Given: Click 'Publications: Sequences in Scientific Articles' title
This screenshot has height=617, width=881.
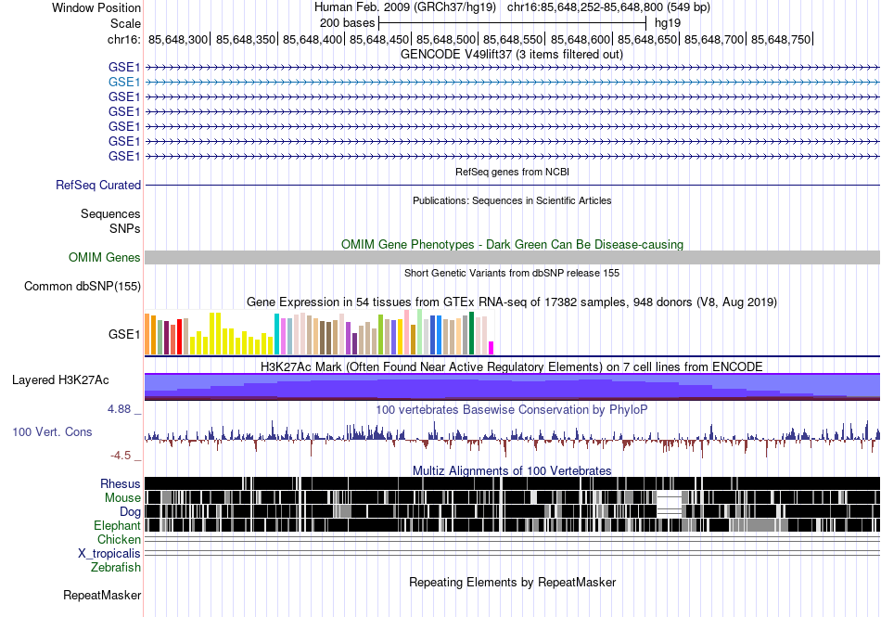Looking at the screenshot, I should tap(512, 200).
